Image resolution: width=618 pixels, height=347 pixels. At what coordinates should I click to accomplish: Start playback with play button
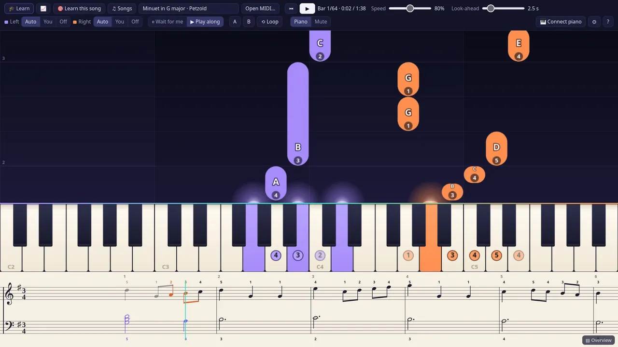coord(307,8)
